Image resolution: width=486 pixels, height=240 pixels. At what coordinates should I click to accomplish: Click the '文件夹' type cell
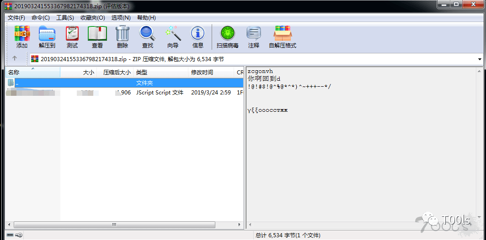[x=144, y=83]
